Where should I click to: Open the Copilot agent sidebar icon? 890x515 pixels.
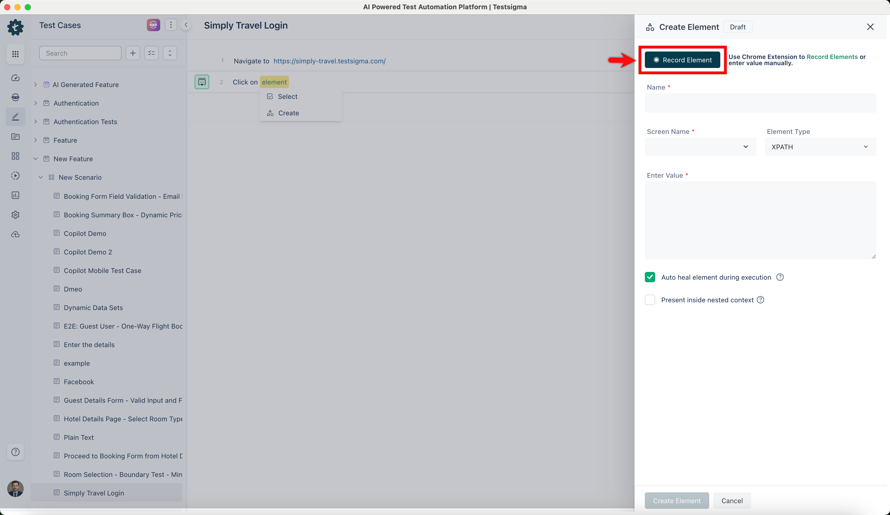tap(15, 97)
